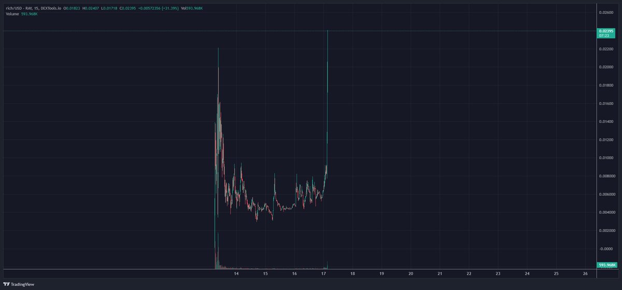Click the 0.02000 price axis label
The height and width of the screenshot is (290, 622).
click(x=606, y=67)
